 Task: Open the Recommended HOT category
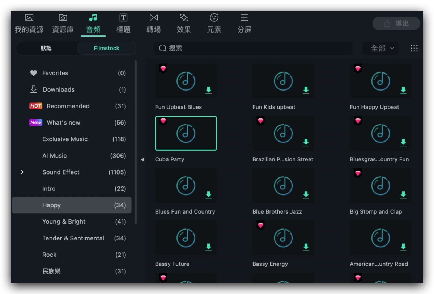pyautogui.click(x=72, y=106)
